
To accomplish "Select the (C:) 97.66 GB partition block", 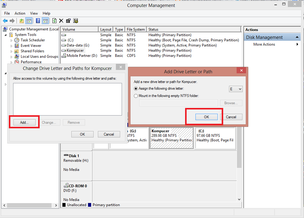I will (x=215, y=138).
